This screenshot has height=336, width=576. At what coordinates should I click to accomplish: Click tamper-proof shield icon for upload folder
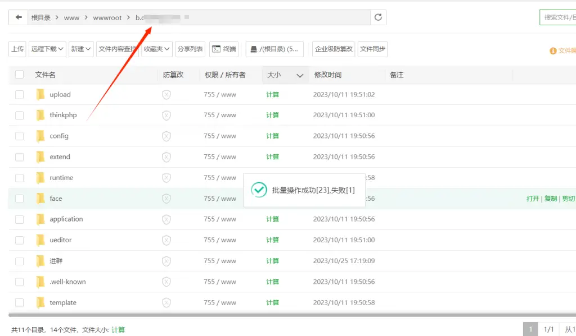166,95
